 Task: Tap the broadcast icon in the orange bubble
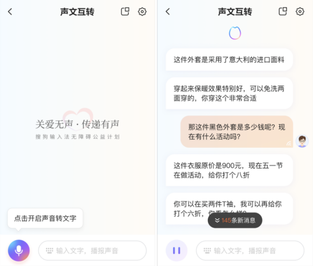pyautogui.click(x=289, y=143)
